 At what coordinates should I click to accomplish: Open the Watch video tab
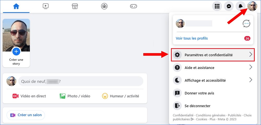tap(46, 7)
